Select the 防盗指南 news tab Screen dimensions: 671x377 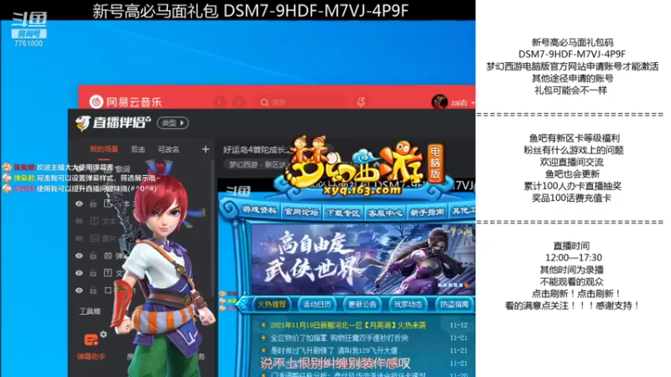pos(455,304)
